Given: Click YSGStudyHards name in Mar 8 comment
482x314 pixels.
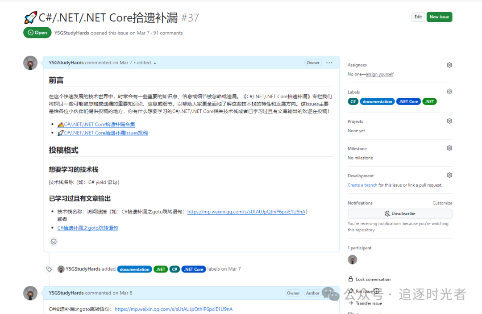Looking at the screenshot, I should pos(66,293).
